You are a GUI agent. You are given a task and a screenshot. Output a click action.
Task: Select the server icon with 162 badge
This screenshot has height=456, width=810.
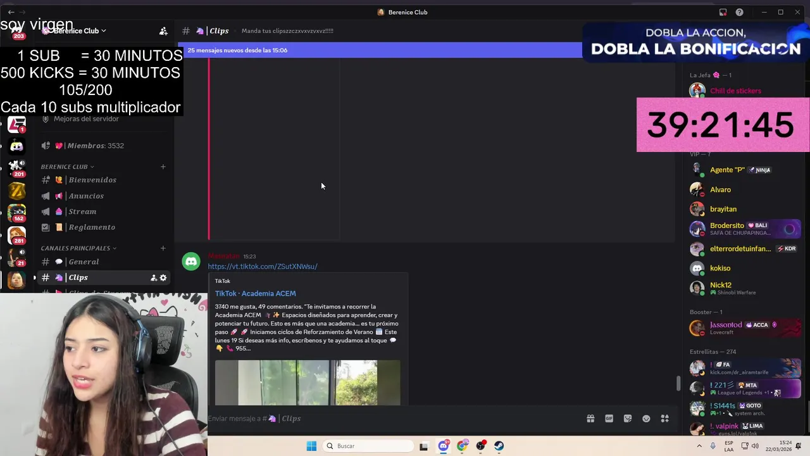pos(16,213)
